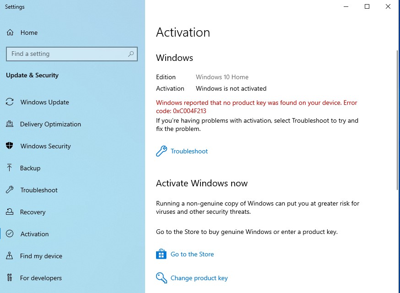Click the Windows 10 Home edition text

coord(222,77)
